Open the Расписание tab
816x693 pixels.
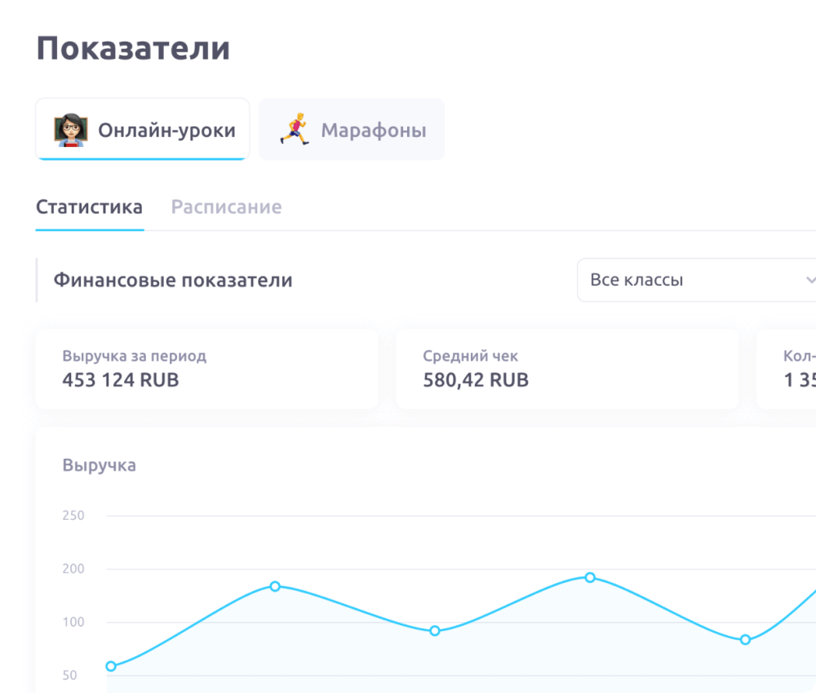[226, 207]
